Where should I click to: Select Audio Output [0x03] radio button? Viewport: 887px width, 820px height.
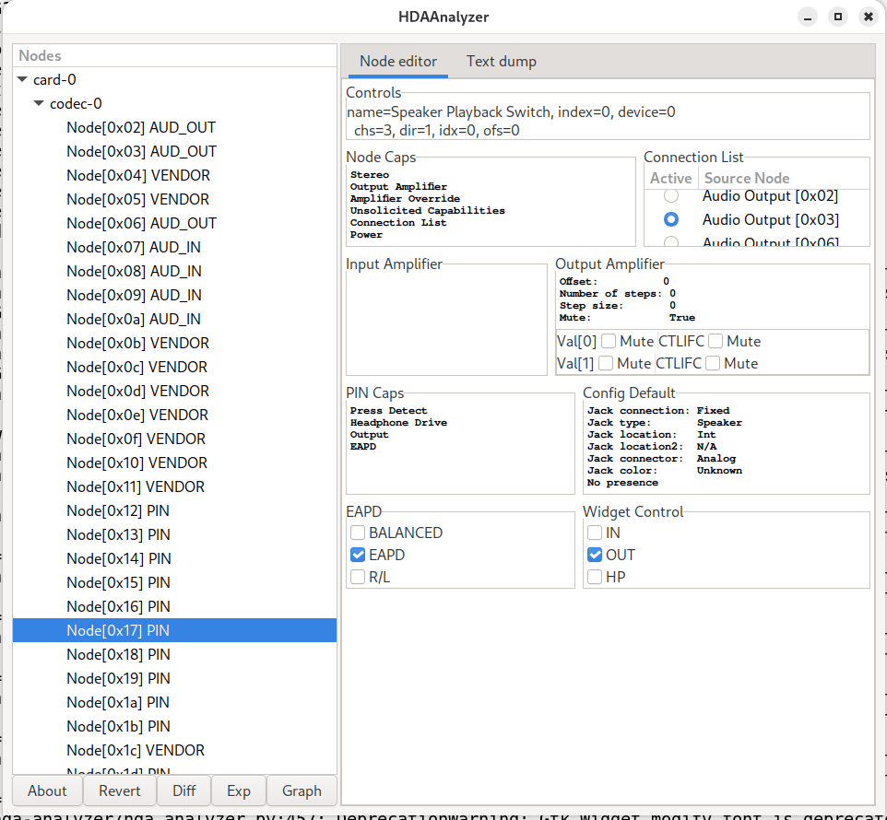pos(671,219)
